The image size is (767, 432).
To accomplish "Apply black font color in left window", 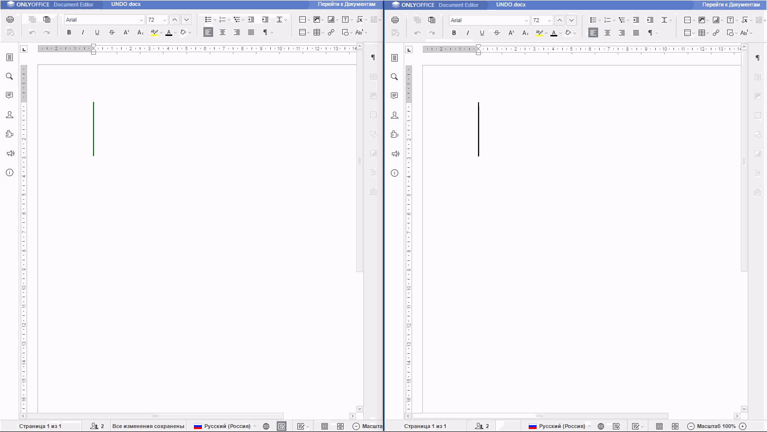I will (169, 32).
